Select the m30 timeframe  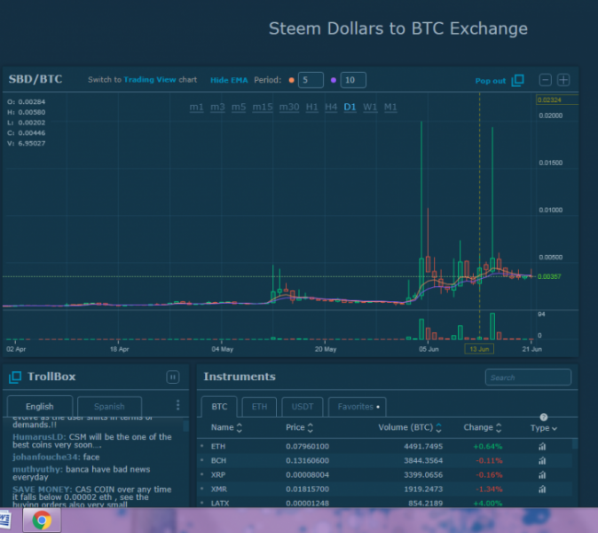(x=289, y=107)
